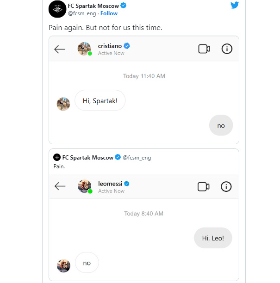
Task: Click the small avatar beside "Hi, Spartak!"
Action: coord(63,104)
